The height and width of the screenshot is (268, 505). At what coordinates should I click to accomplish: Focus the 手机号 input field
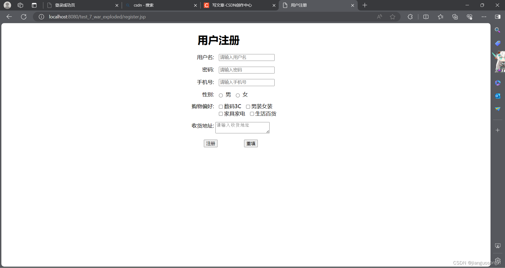point(247,82)
